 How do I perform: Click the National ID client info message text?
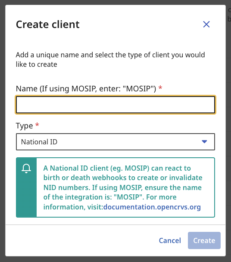(123, 187)
